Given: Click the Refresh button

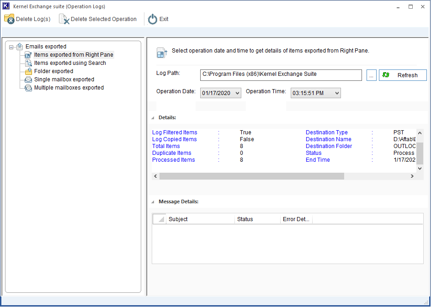Looking at the screenshot, I should (403, 75).
